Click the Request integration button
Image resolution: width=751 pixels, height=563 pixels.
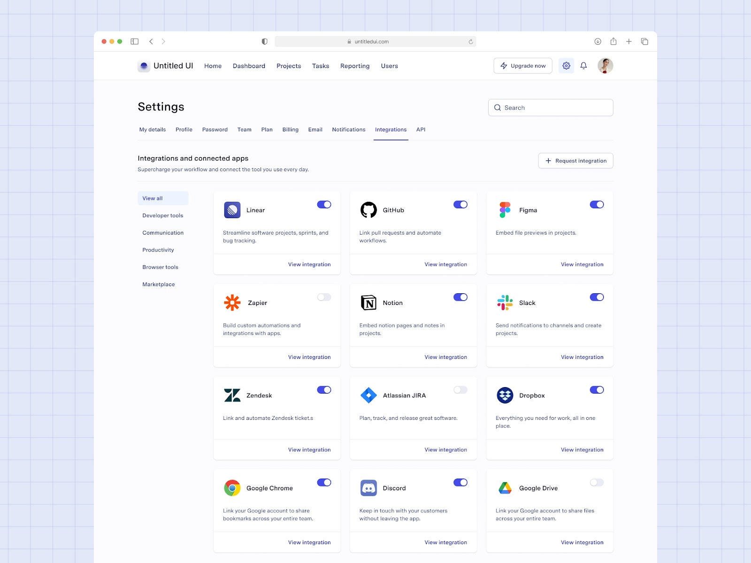tap(575, 161)
